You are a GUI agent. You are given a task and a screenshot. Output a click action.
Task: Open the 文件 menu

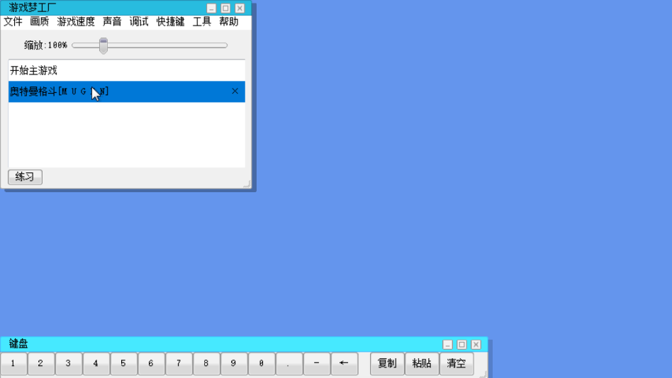pos(13,22)
